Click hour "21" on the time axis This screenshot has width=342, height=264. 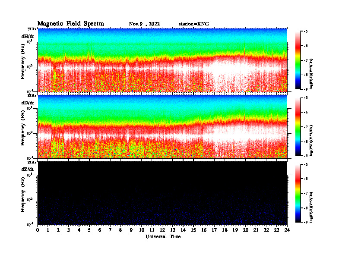click(x=256, y=230)
